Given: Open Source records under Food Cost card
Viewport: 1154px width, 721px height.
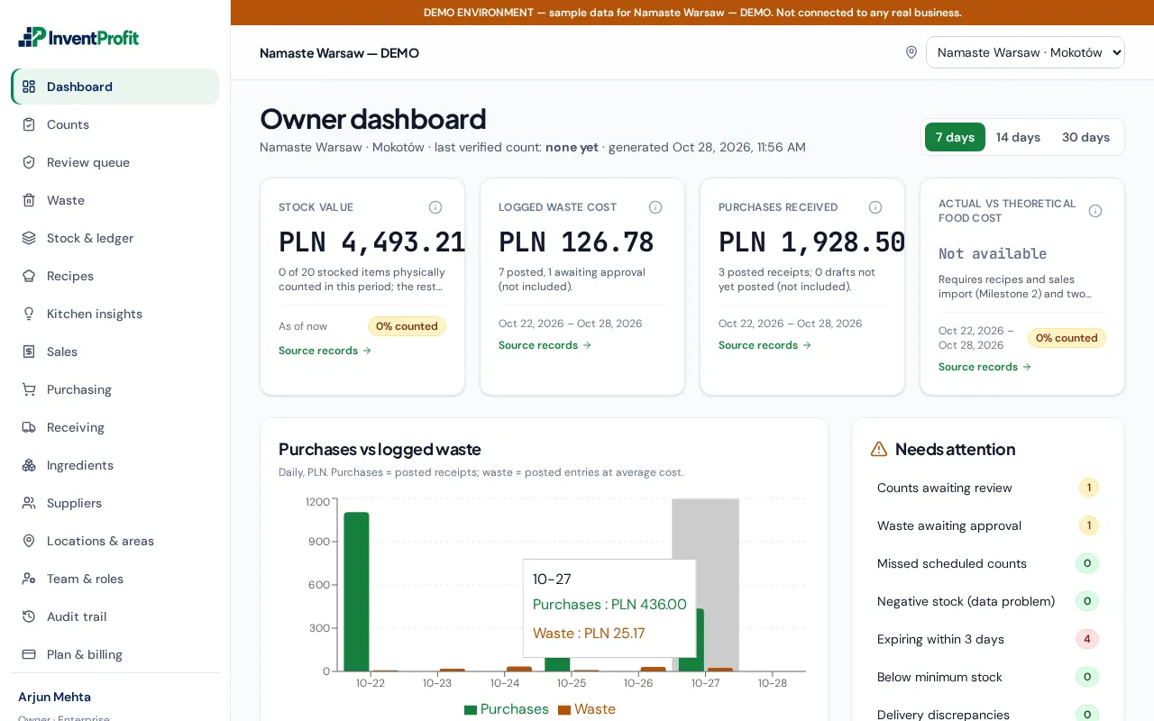Looking at the screenshot, I should tap(985, 367).
